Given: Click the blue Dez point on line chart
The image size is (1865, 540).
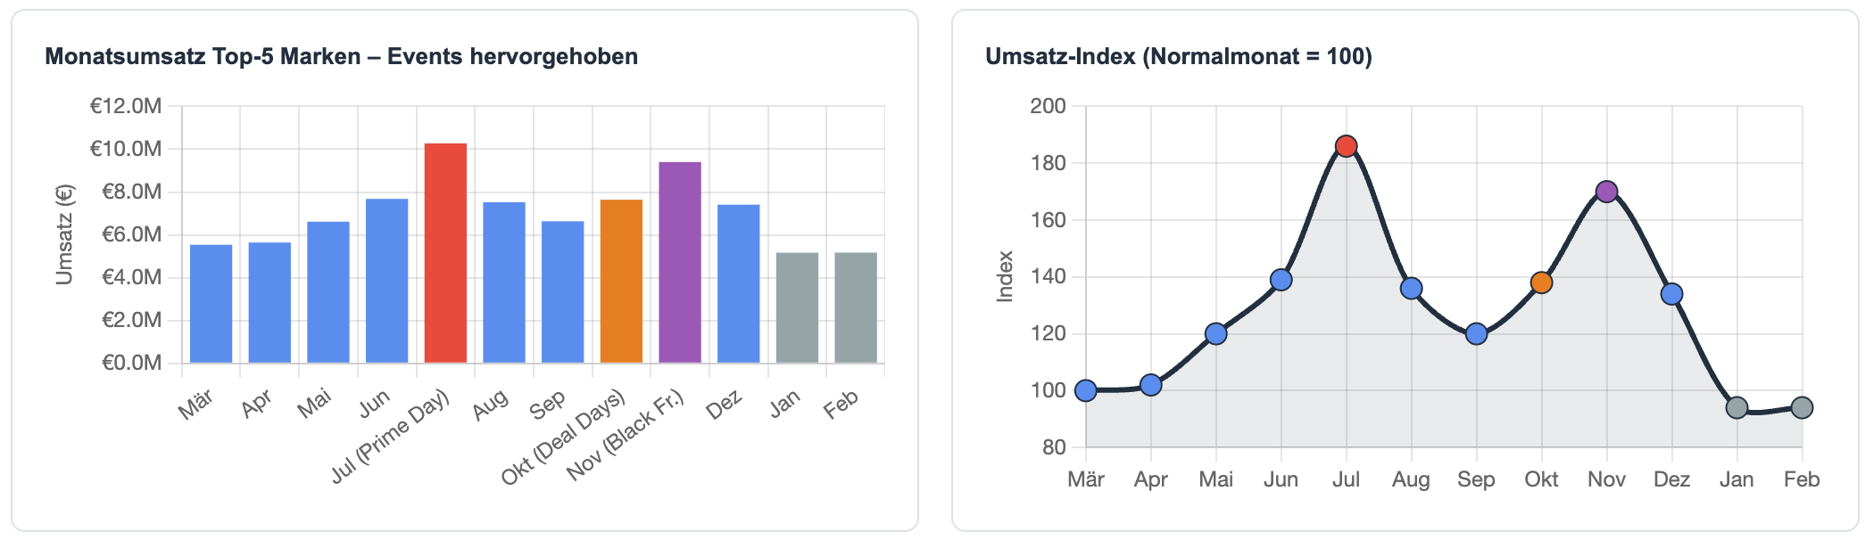Looking at the screenshot, I should coord(1672,294).
